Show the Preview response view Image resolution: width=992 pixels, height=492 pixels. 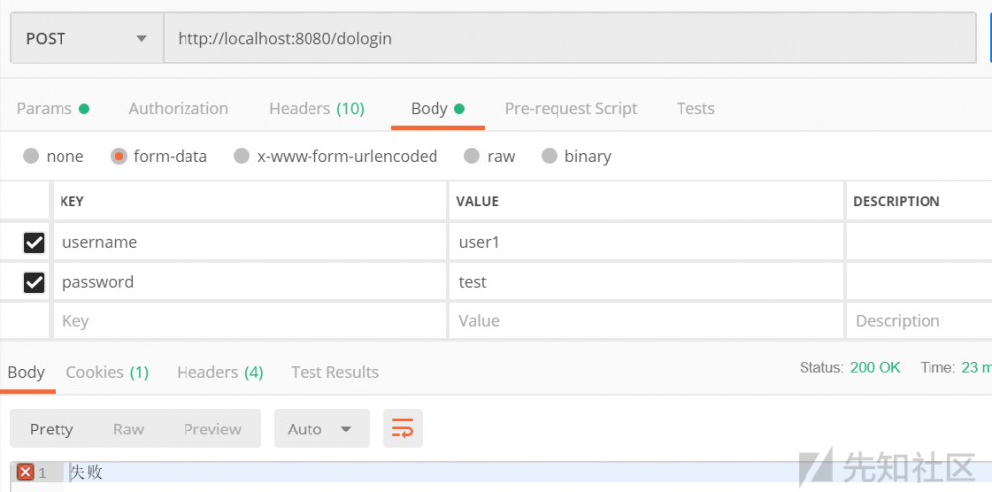[x=212, y=429]
